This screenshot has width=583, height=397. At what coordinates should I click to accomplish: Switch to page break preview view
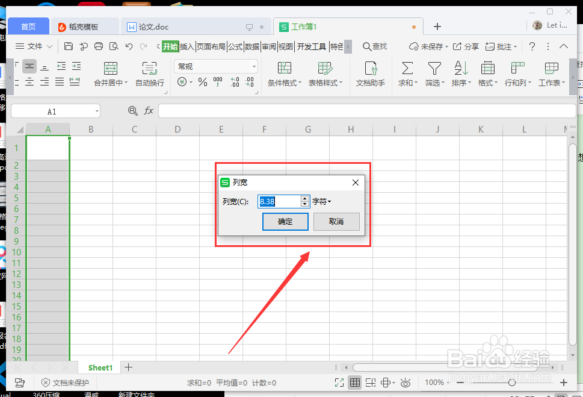(x=371, y=383)
